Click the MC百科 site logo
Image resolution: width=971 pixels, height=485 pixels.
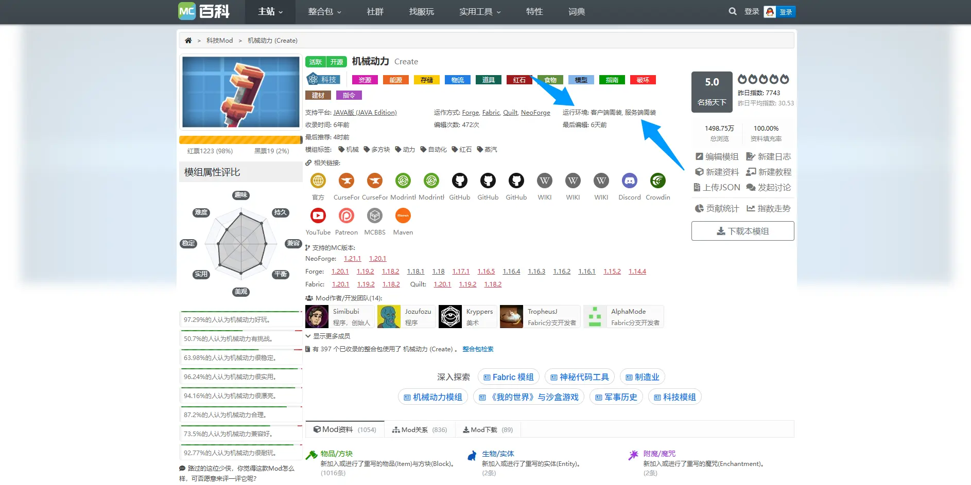204,11
